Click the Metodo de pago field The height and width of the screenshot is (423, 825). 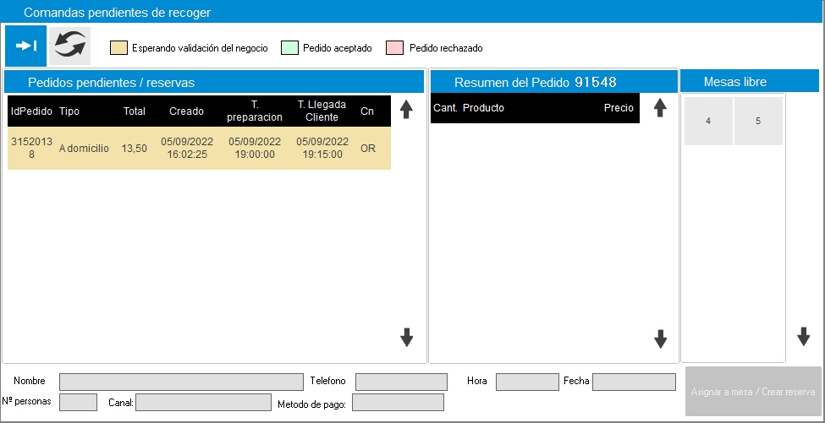pos(398,403)
